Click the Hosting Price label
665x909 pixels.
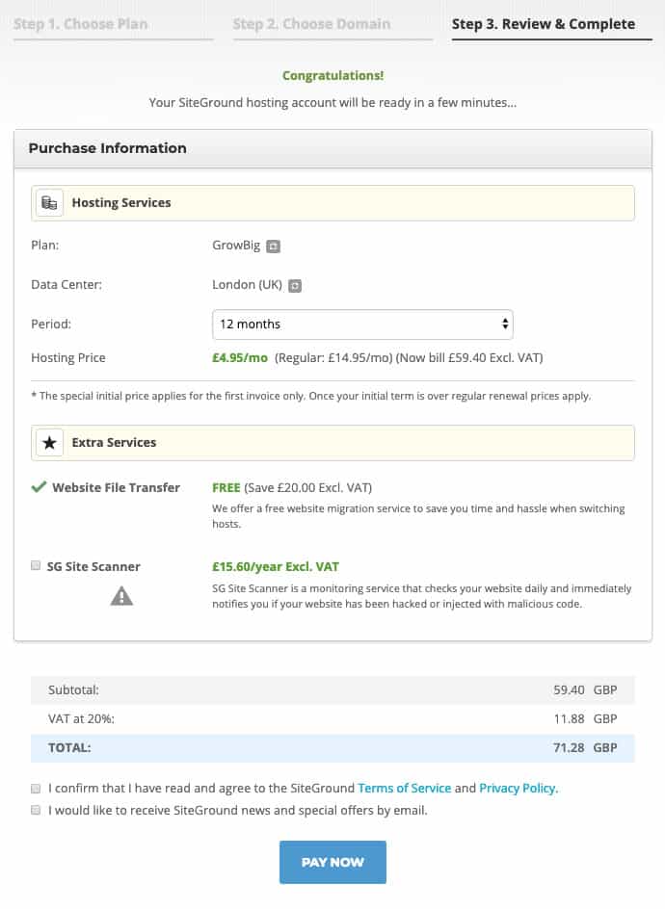click(x=68, y=357)
